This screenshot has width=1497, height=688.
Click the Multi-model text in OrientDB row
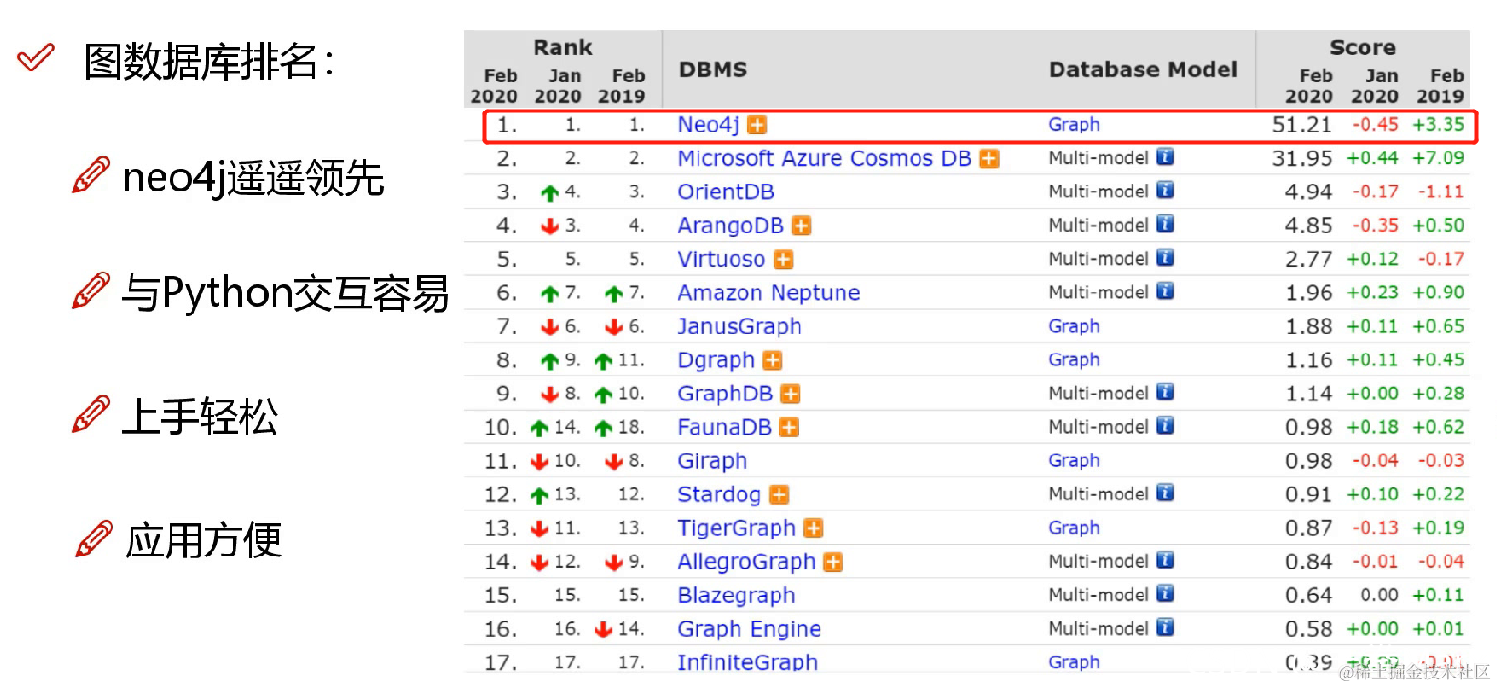tap(1099, 192)
